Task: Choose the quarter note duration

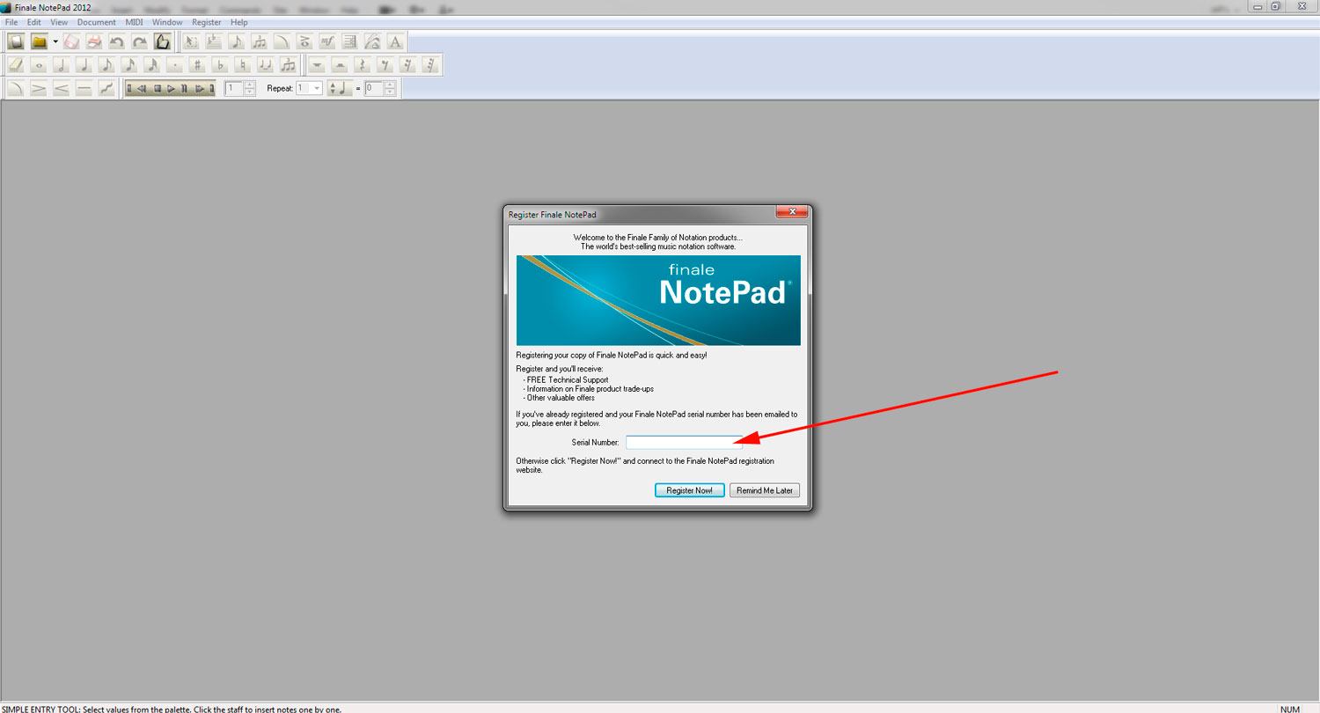Action: pos(84,65)
